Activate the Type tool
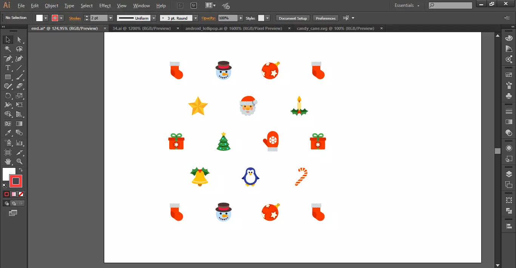Viewport: 516px width, 268px height. [x=8, y=68]
